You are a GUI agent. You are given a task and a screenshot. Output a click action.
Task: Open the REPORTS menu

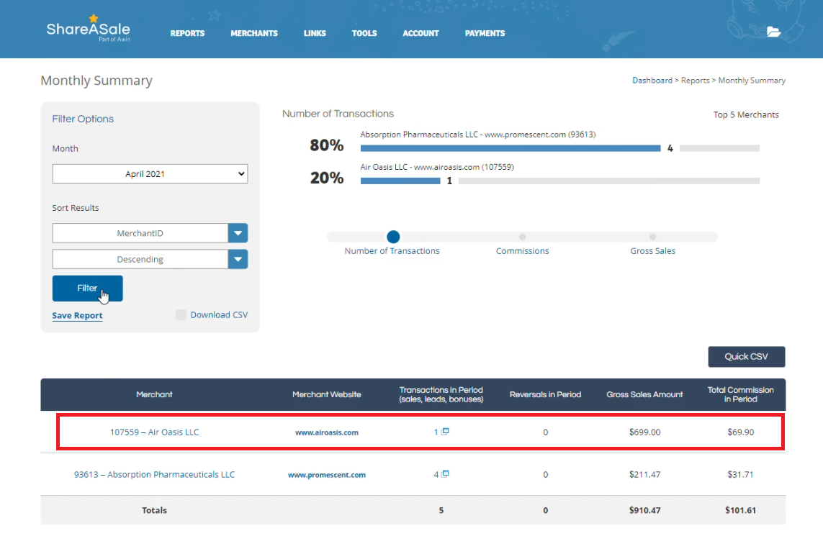click(187, 33)
